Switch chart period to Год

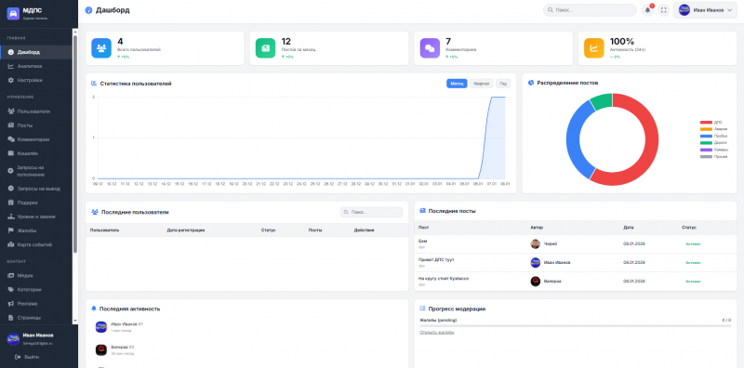[503, 84]
